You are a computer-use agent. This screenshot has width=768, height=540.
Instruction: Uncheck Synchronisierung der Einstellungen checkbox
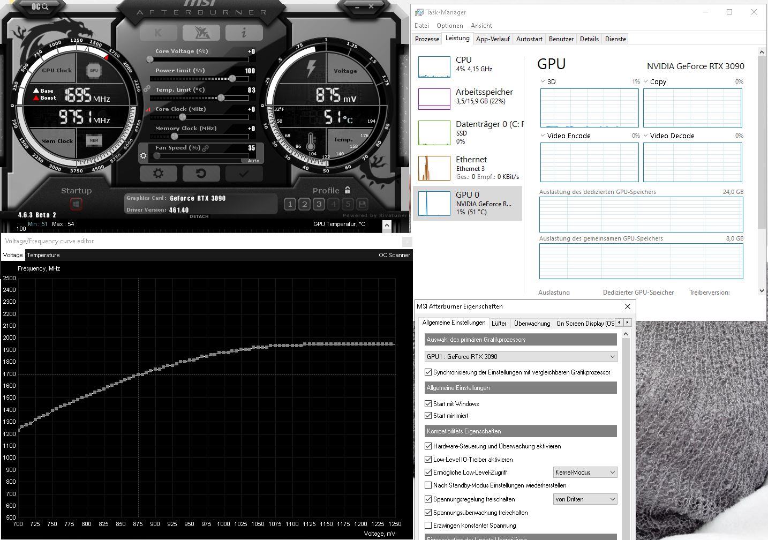point(428,372)
